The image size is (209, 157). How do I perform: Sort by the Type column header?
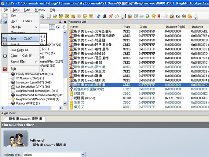(x=129, y=27)
